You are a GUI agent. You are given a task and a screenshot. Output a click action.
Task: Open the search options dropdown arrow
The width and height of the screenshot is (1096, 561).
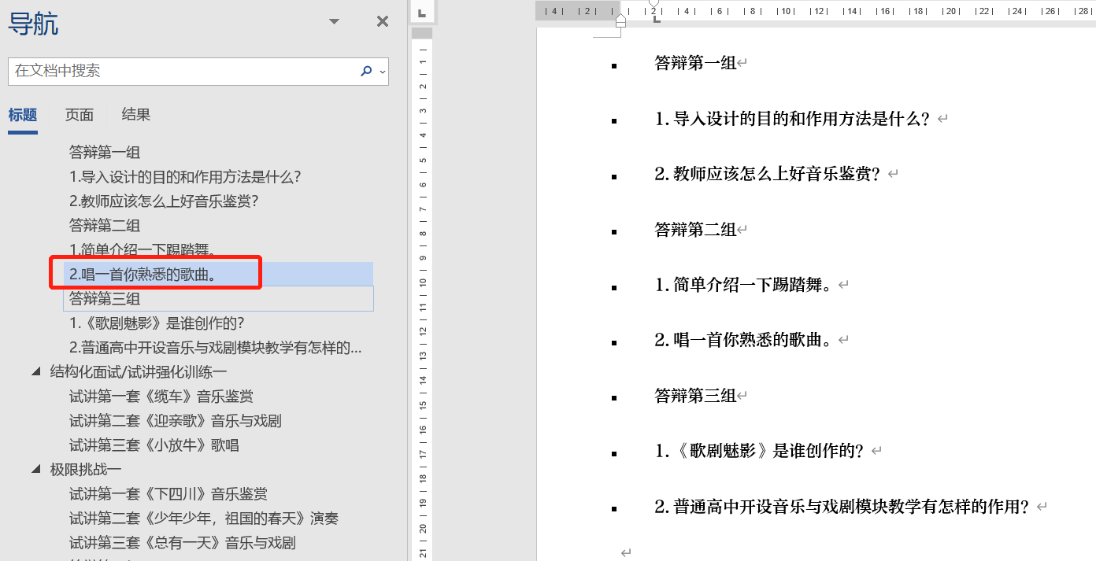point(383,72)
